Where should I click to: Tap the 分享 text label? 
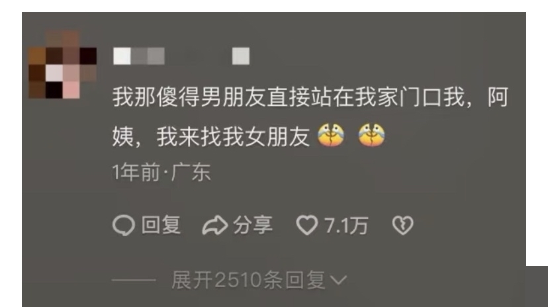pos(253,225)
